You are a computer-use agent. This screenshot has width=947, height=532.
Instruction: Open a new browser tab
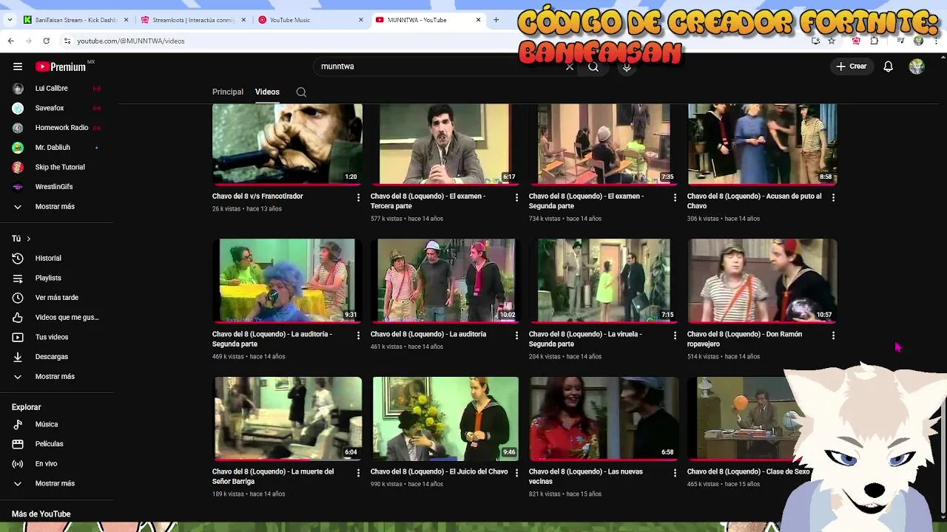click(496, 20)
